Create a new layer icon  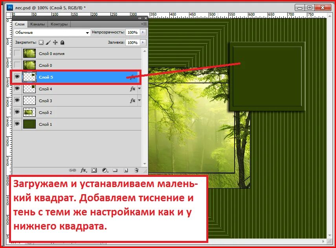click(x=126, y=170)
